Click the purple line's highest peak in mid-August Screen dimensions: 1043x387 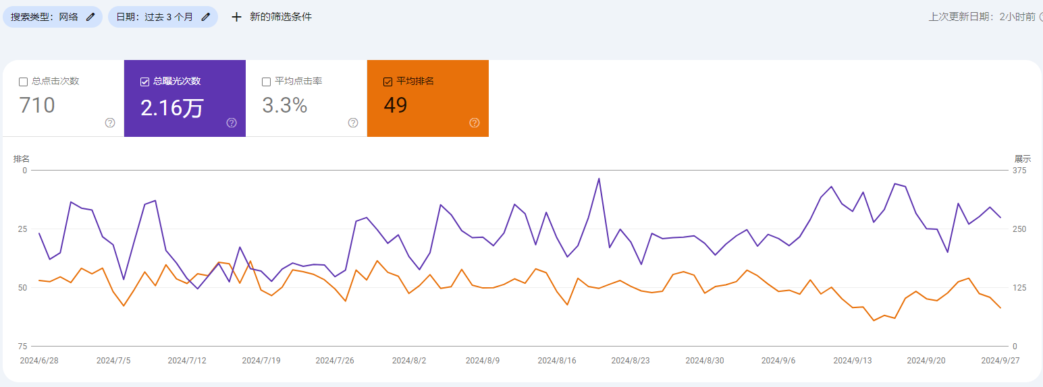pos(599,179)
